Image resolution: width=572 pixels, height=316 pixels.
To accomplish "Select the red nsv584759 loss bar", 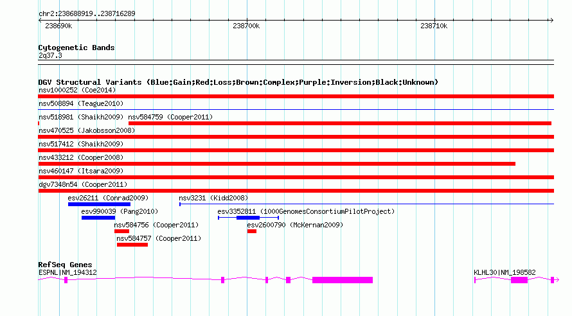I will point(340,123).
